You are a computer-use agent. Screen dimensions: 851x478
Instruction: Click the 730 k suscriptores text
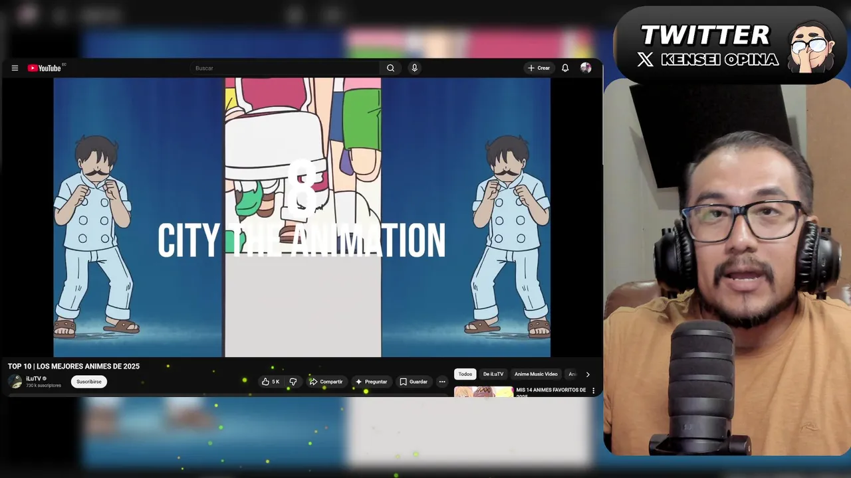tap(43, 386)
